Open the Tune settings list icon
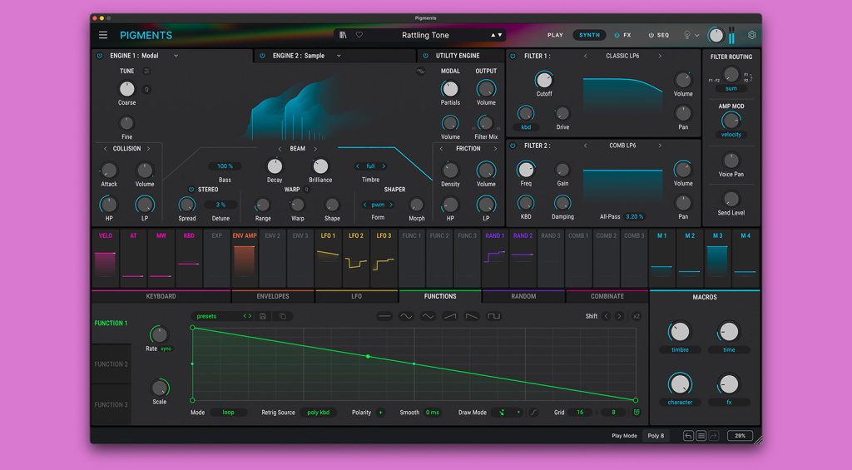 pos(146,72)
